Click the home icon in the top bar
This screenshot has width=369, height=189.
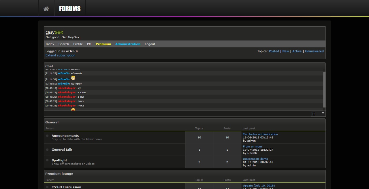pyautogui.click(x=46, y=9)
